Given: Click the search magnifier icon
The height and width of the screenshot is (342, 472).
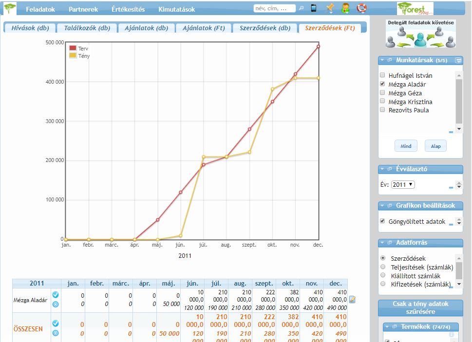Looking at the screenshot, I should 301,8.
